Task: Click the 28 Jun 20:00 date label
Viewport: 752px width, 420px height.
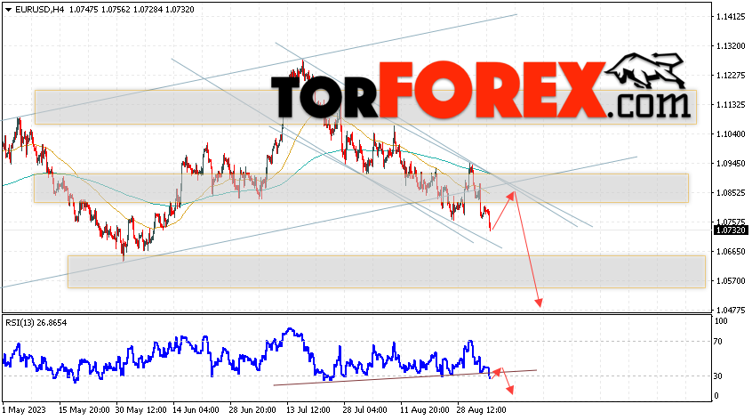Action: pos(254,410)
